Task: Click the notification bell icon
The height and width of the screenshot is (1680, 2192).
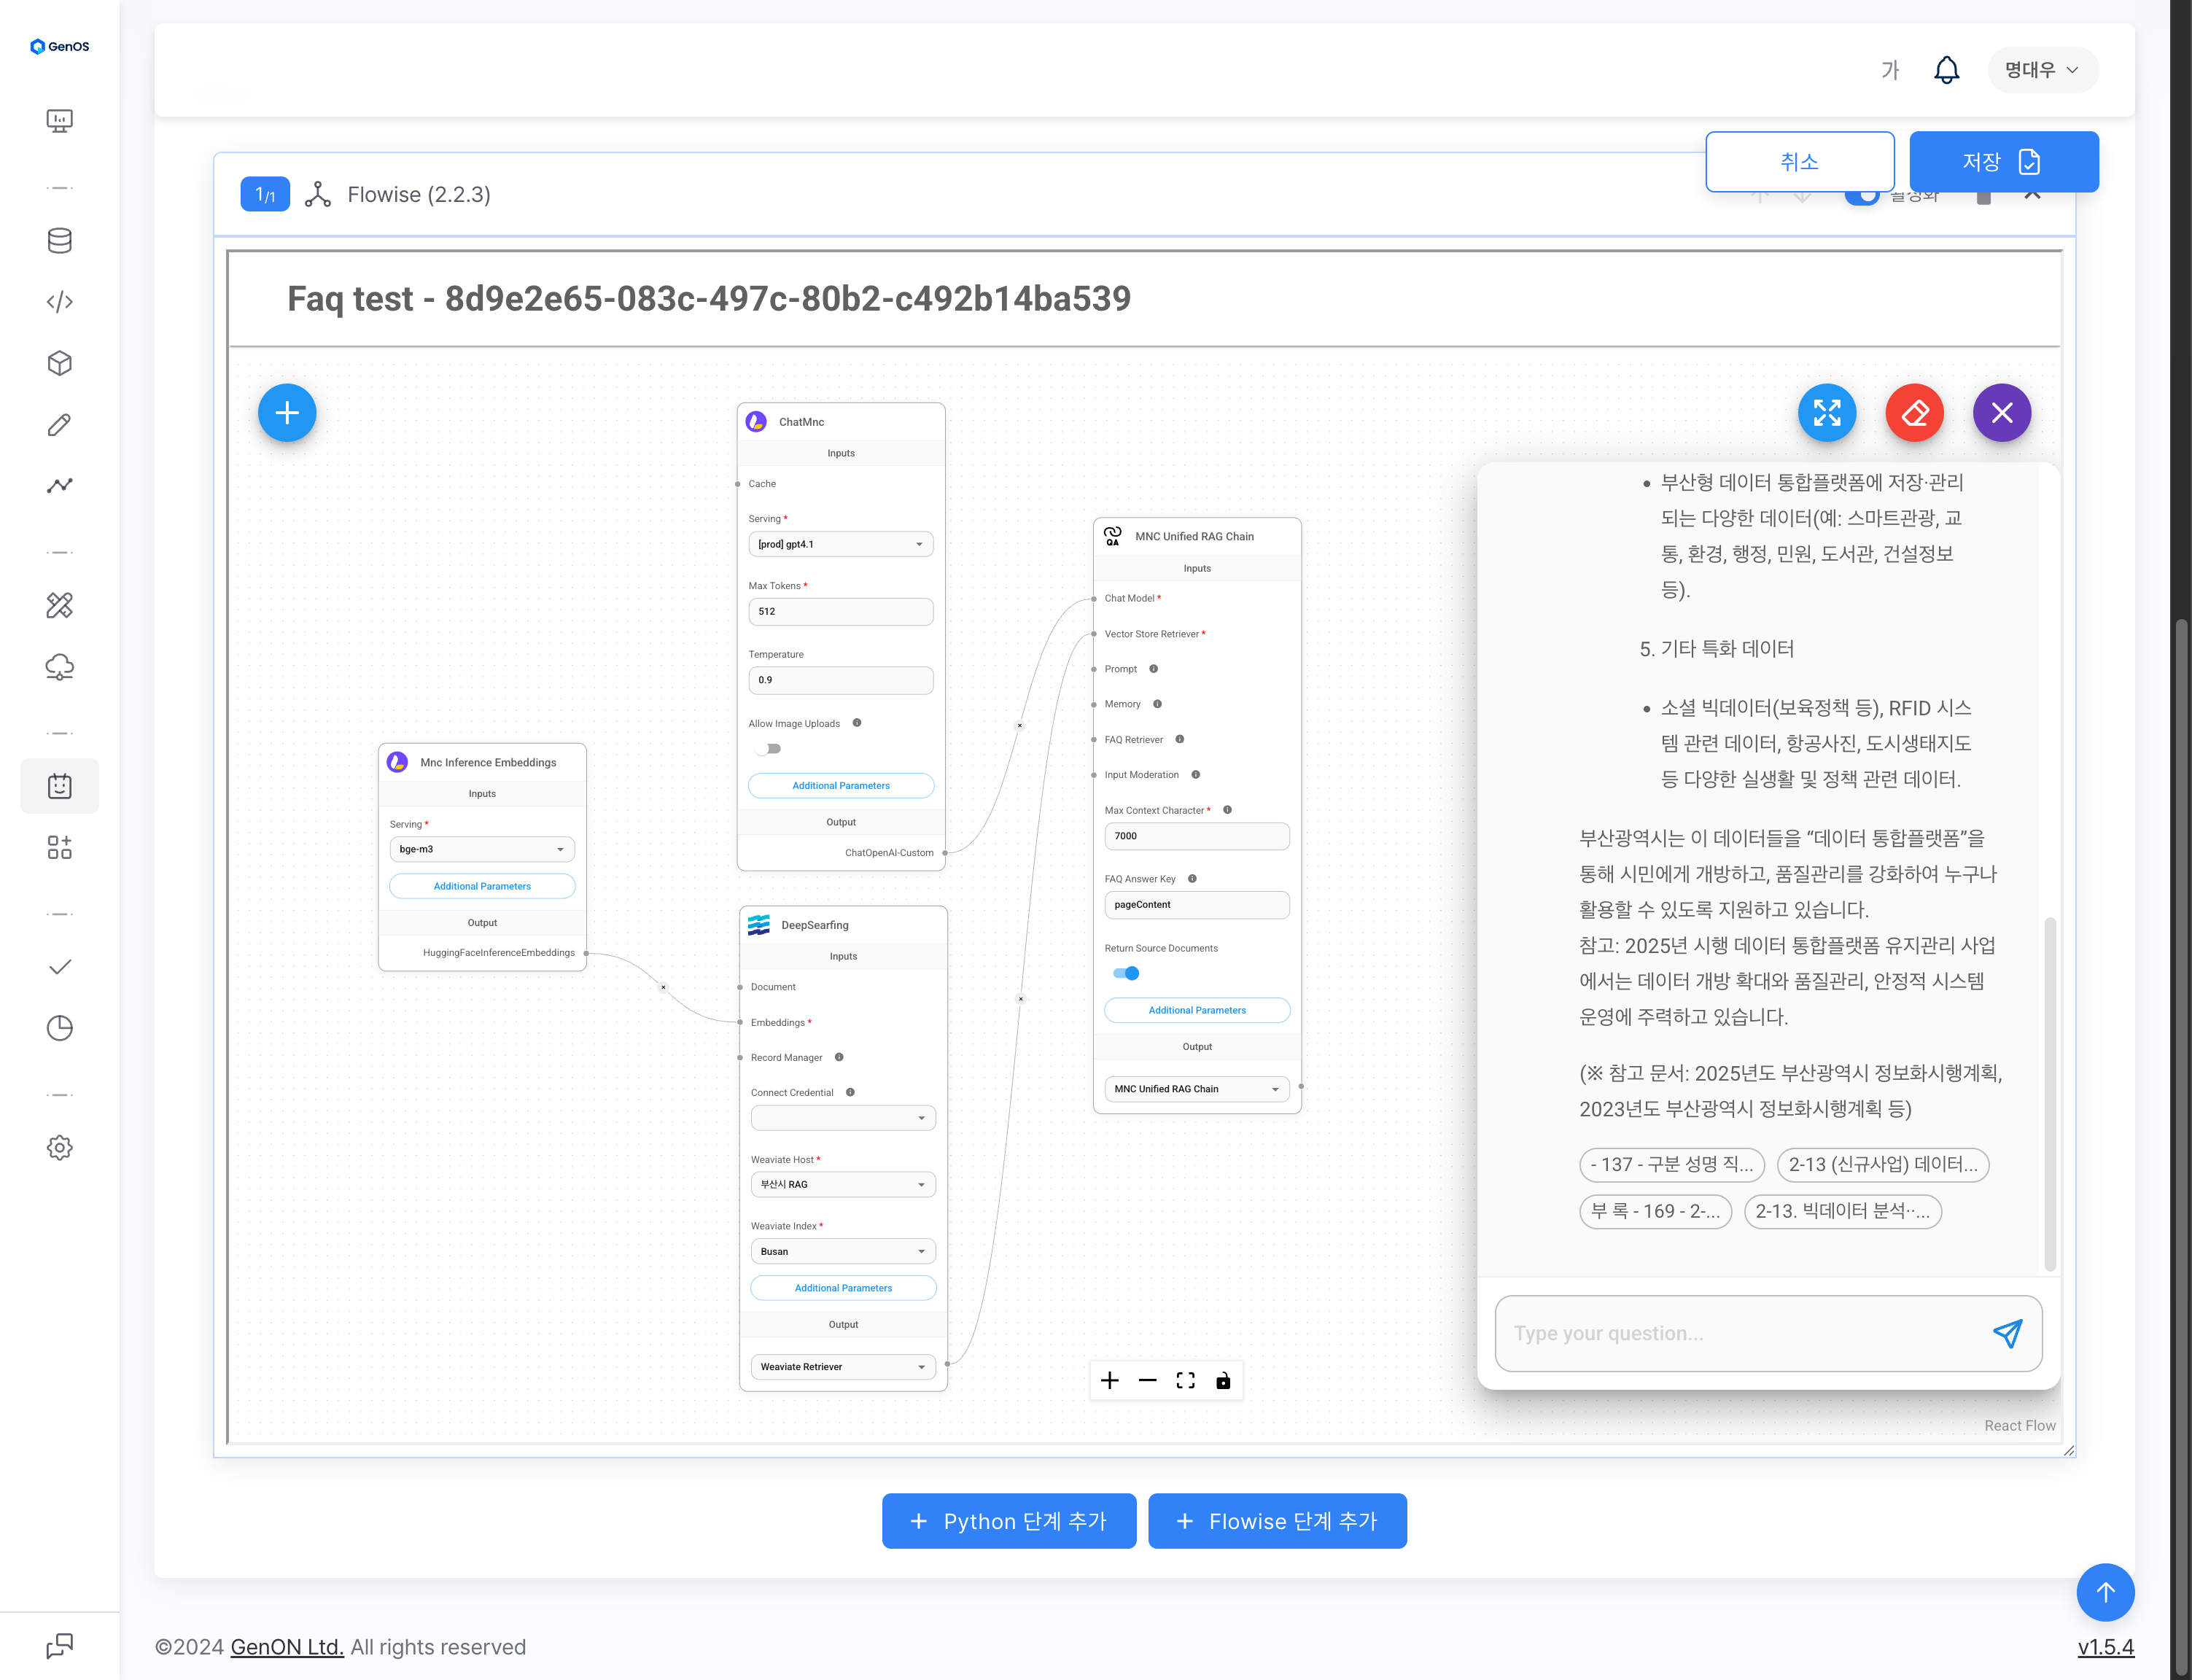Action: click(1946, 70)
